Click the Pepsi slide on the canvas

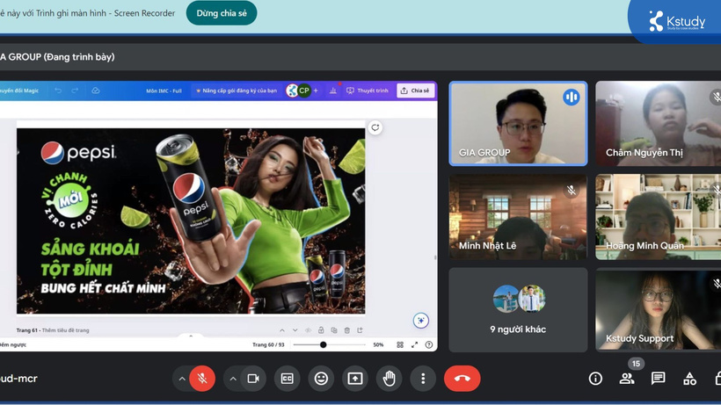tap(191, 221)
